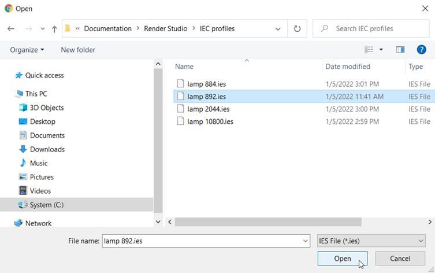The width and height of the screenshot is (435, 273).
Task: Open the view options dropdown arrow
Action: tap(381, 49)
